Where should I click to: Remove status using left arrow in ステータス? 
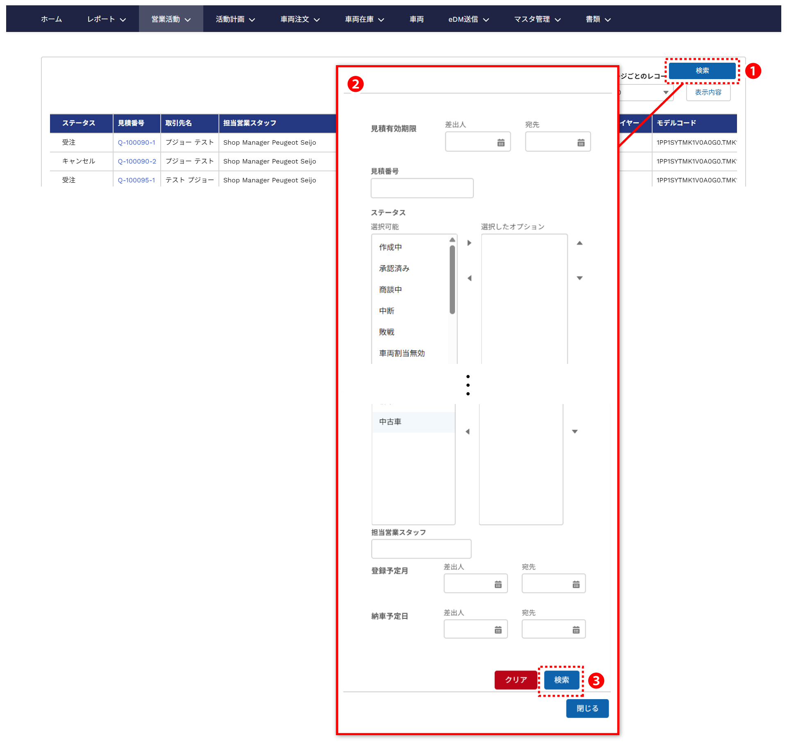[x=469, y=278]
